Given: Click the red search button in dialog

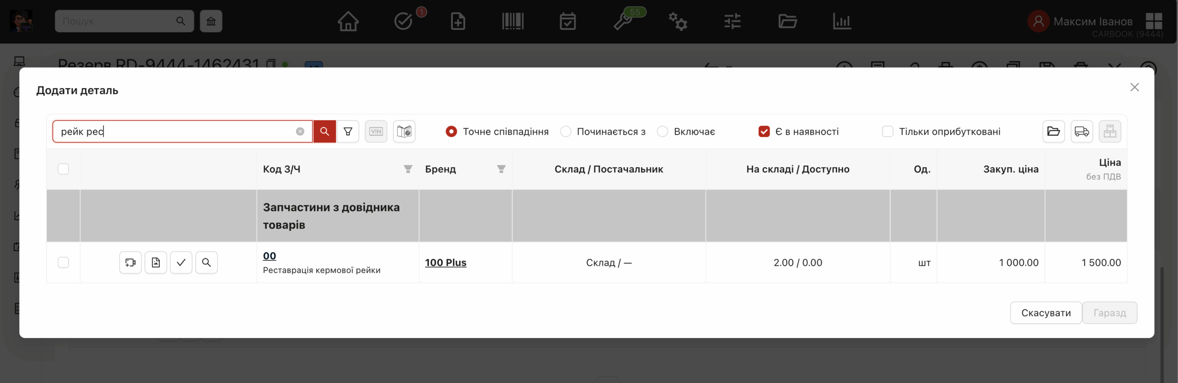Looking at the screenshot, I should click(x=324, y=131).
